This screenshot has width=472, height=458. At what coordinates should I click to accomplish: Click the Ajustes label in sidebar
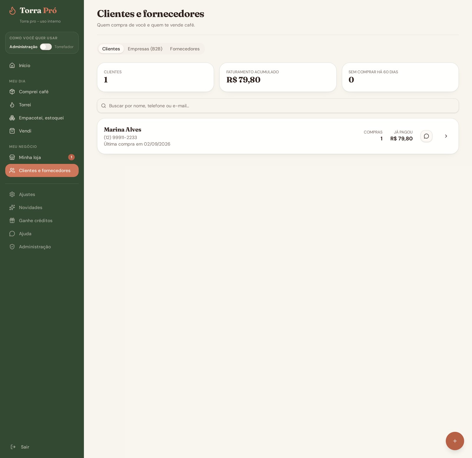(27, 194)
